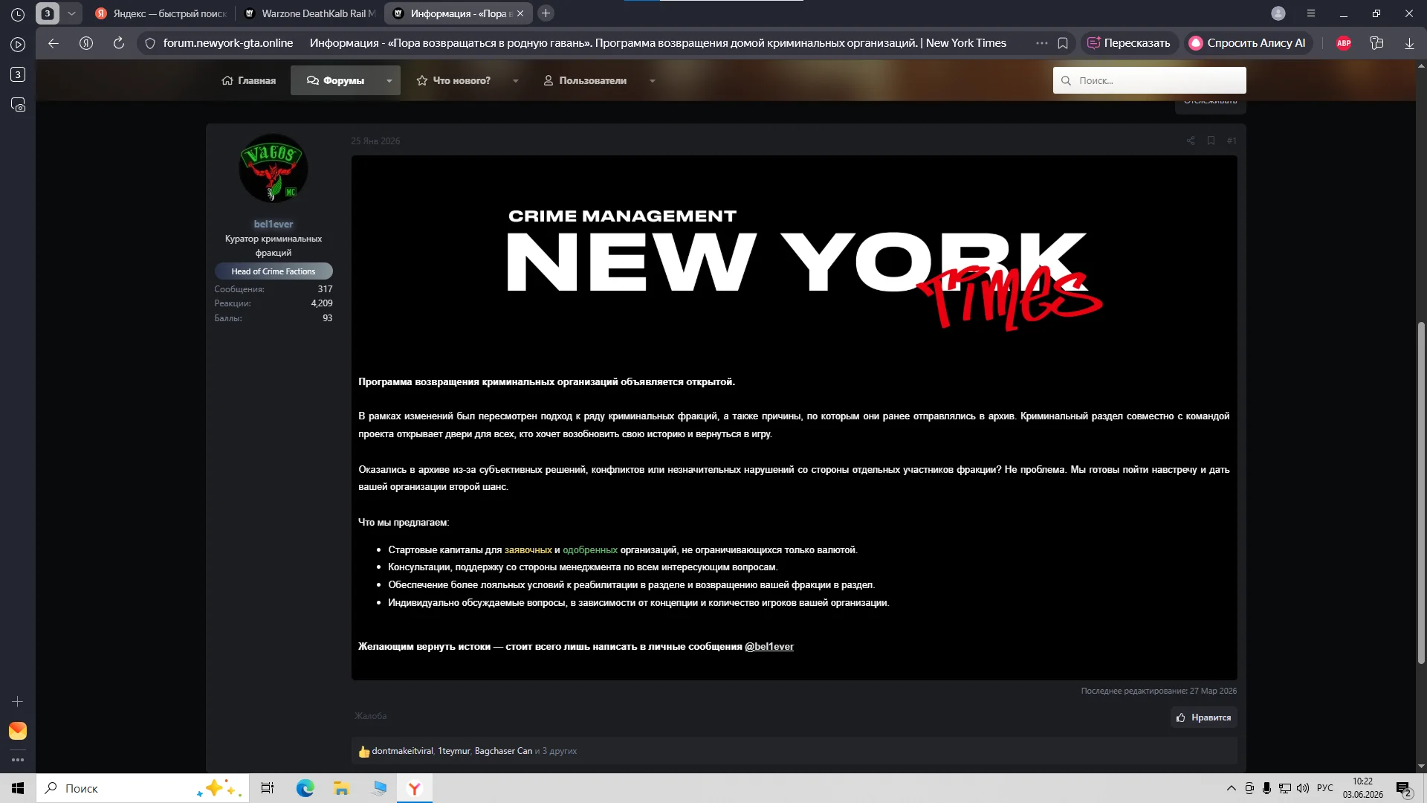The image size is (1427, 803).
Task: Open sidebar media play icon
Action: [18, 45]
